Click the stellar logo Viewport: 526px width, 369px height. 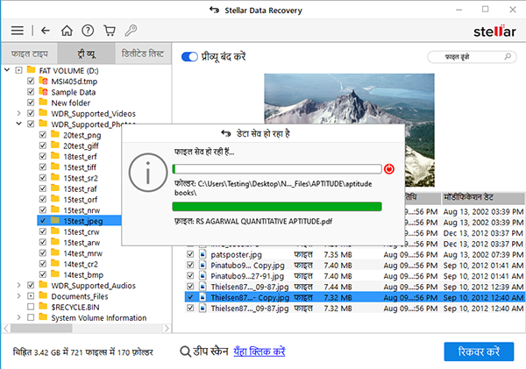494,32
